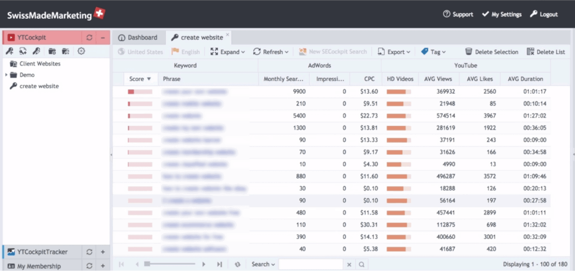Image resolution: width=575 pixels, height=271 pixels.
Task: Collapse the YTCockpit panel with minus
Action: coord(103,37)
